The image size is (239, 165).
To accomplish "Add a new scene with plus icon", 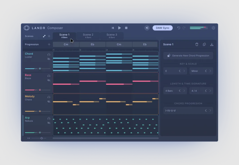I will (49, 36).
